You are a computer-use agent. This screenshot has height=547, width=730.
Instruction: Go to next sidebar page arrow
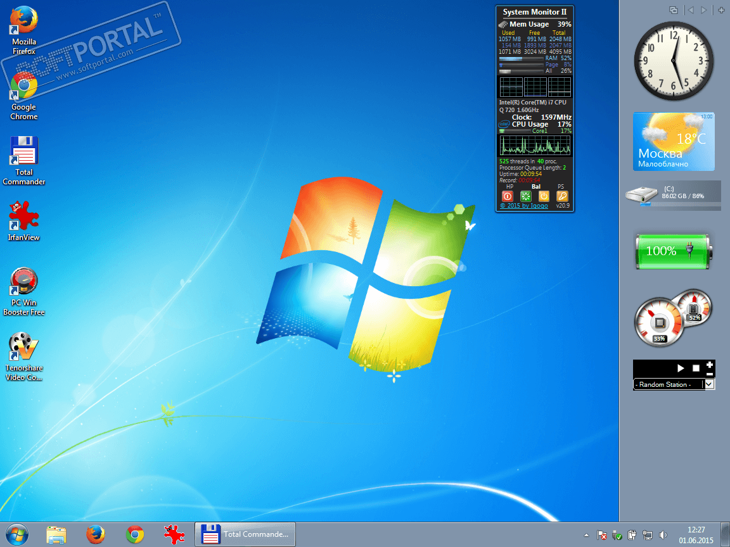click(x=704, y=9)
